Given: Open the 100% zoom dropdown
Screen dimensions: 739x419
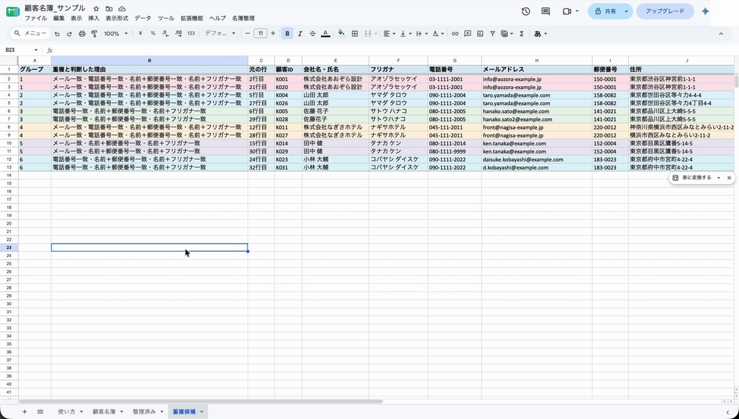Looking at the screenshot, I should coord(116,34).
